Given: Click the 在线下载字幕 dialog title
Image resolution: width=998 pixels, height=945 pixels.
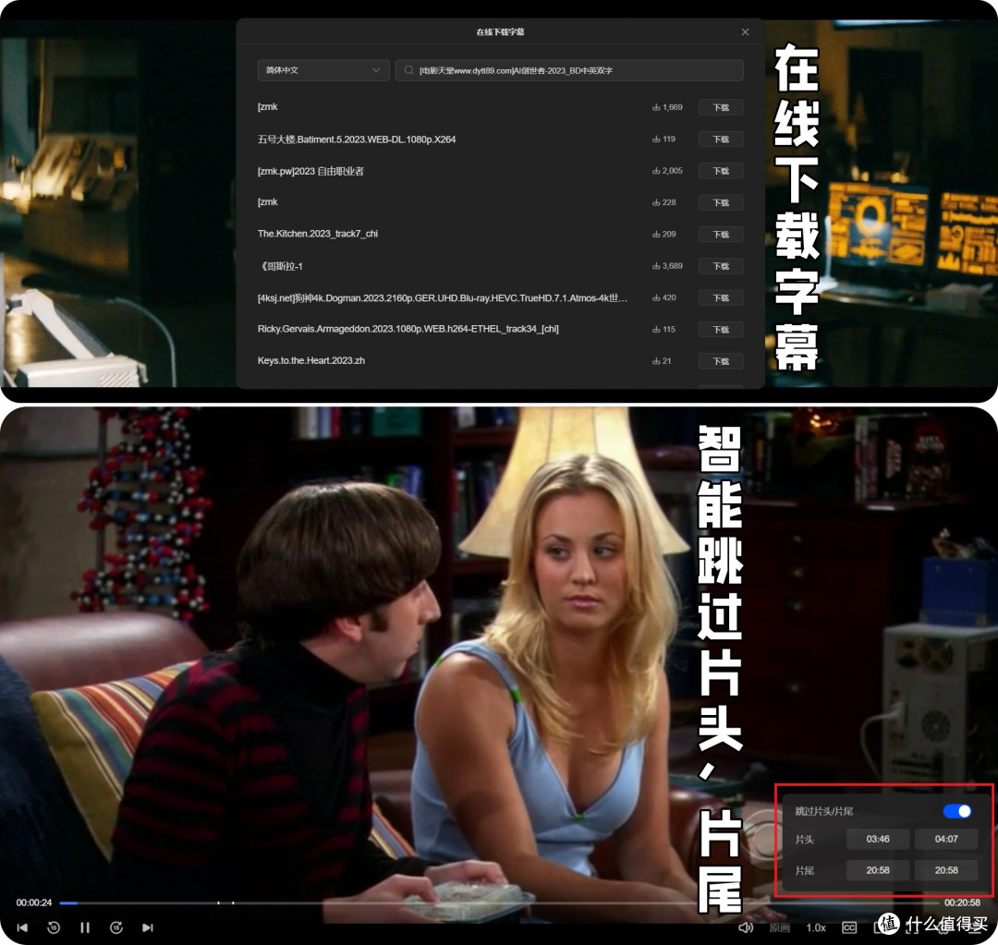Looking at the screenshot, I should coord(500,31).
